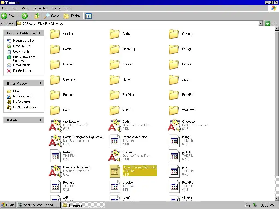The width and height of the screenshot is (279, 209).
Task: Select Architecture Desktop Theme File icon
Action: pyautogui.click(x=55, y=125)
